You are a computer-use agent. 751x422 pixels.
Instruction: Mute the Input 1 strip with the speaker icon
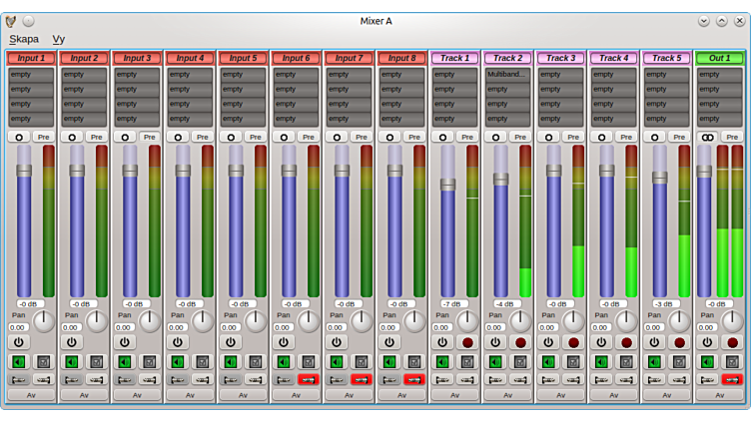pyautogui.click(x=19, y=362)
